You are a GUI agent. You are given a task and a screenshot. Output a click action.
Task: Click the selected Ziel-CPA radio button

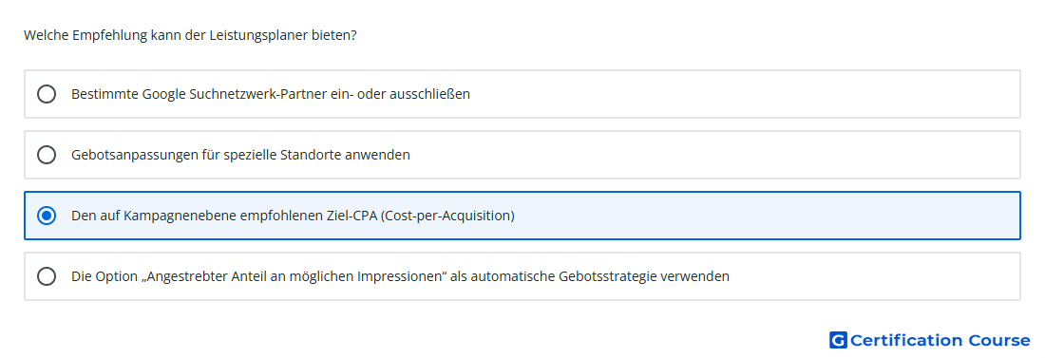(47, 216)
